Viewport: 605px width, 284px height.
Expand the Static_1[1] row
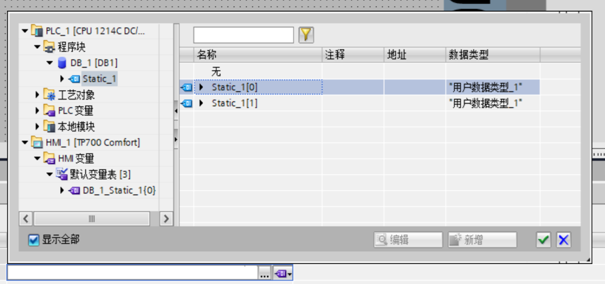(201, 103)
